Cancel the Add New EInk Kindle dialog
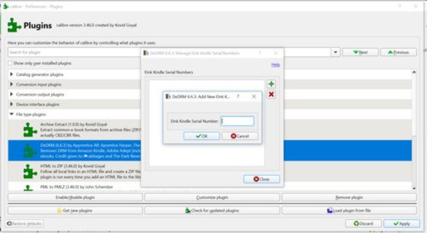 click(x=240, y=136)
